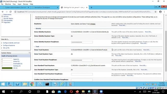Open host VirtualBox taskbar icon

95,92
